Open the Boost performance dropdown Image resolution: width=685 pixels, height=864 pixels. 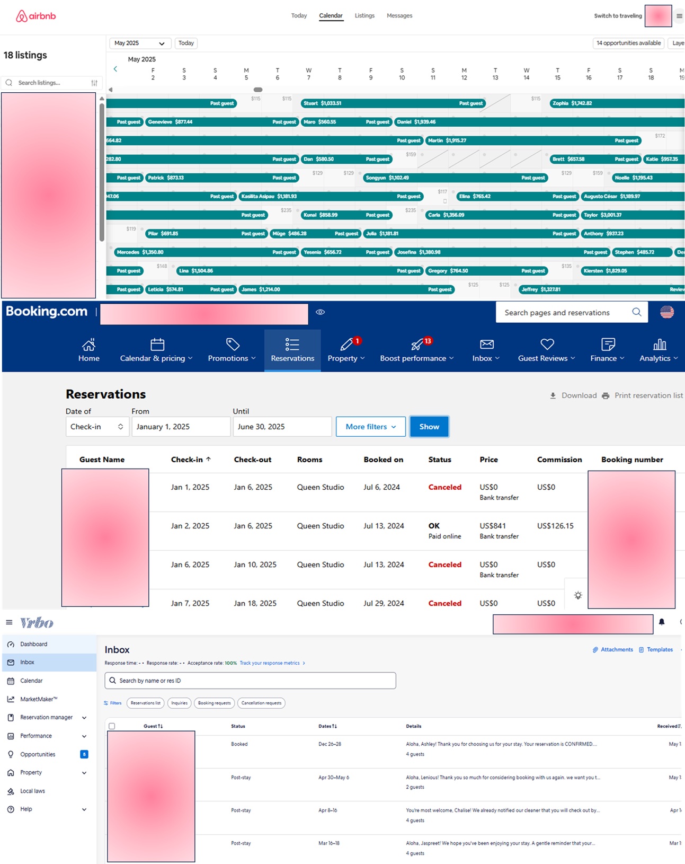[x=417, y=350]
